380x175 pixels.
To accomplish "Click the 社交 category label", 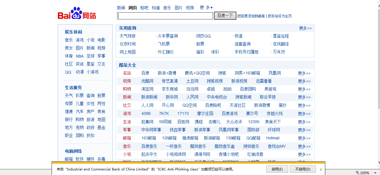I will [127, 105].
